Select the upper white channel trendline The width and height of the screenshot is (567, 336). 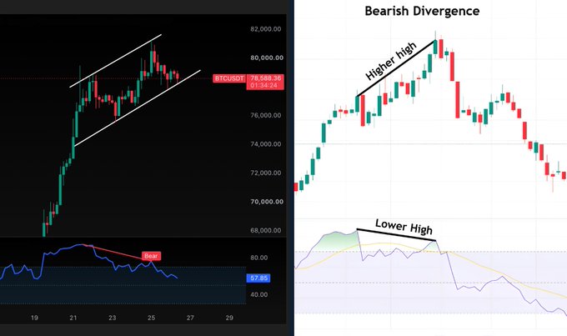116,61
